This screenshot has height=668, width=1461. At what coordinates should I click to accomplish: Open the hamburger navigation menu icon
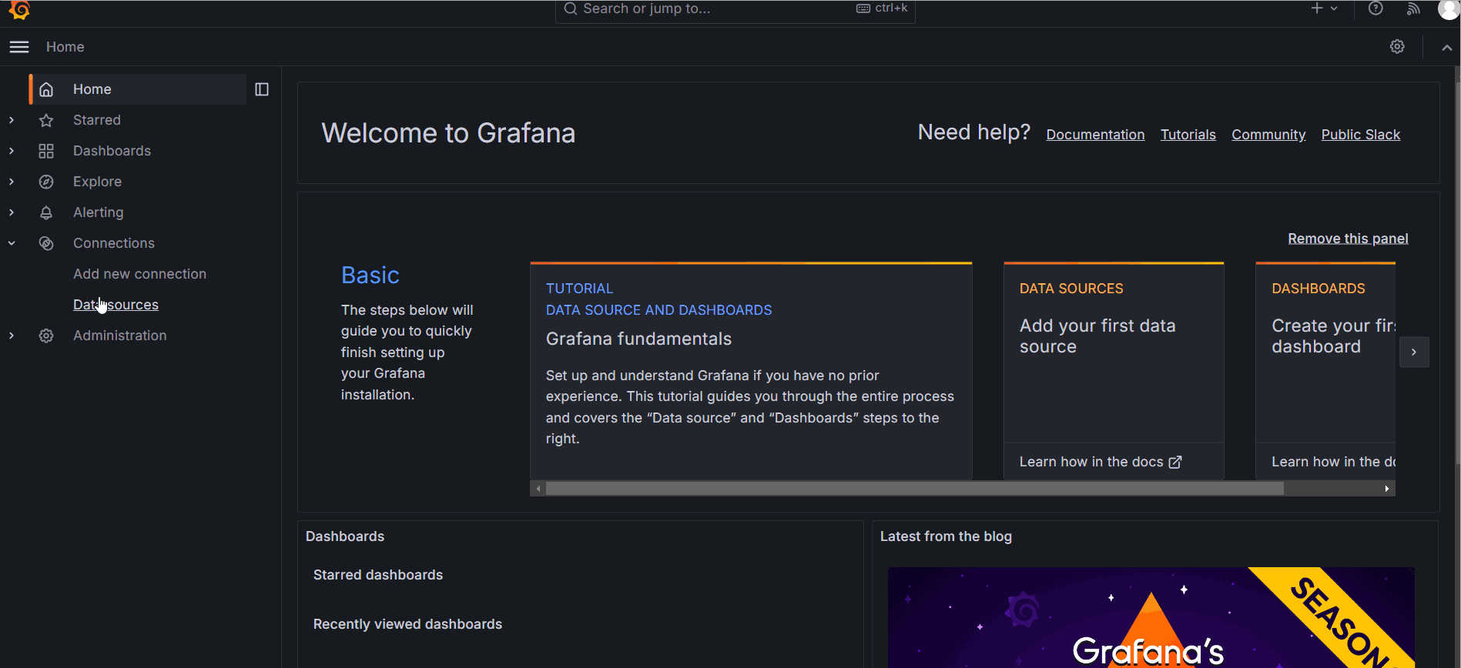19,47
